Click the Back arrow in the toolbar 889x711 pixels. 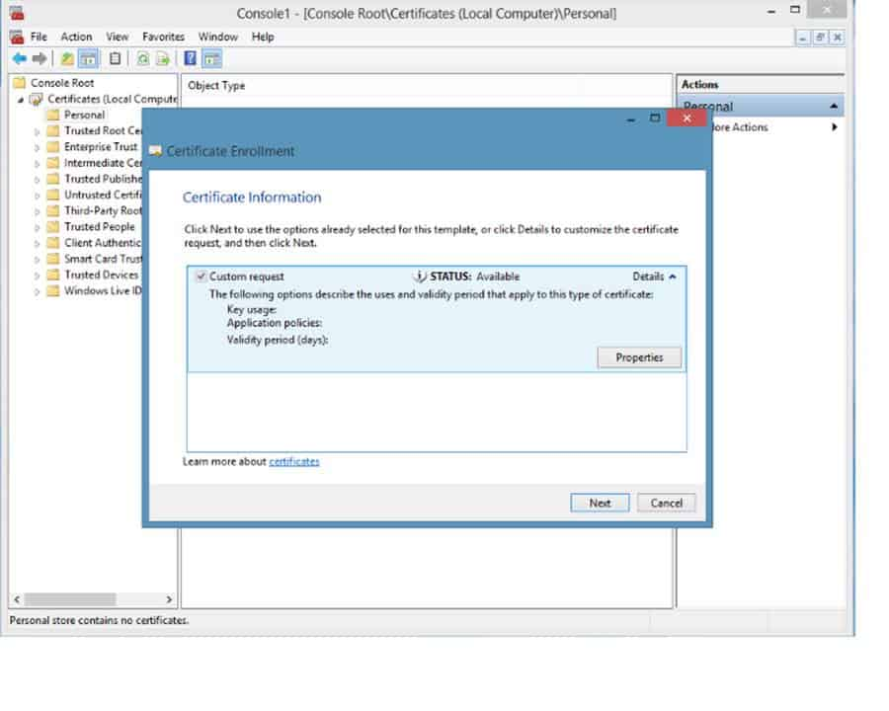tap(20, 58)
